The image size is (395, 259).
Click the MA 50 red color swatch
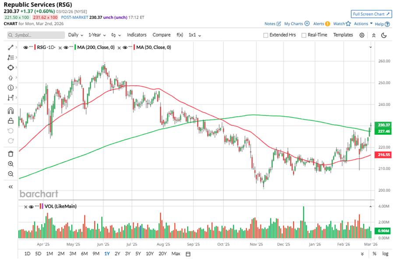(134, 47)
